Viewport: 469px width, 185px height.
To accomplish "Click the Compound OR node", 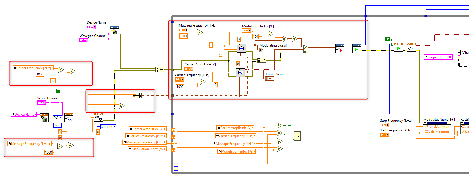I will click(x=297, y=136).
